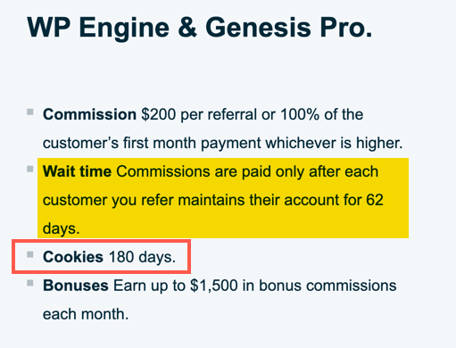Click "whichever is higher." in the commission bullet
456x348 pixels.
click(334, 143)
